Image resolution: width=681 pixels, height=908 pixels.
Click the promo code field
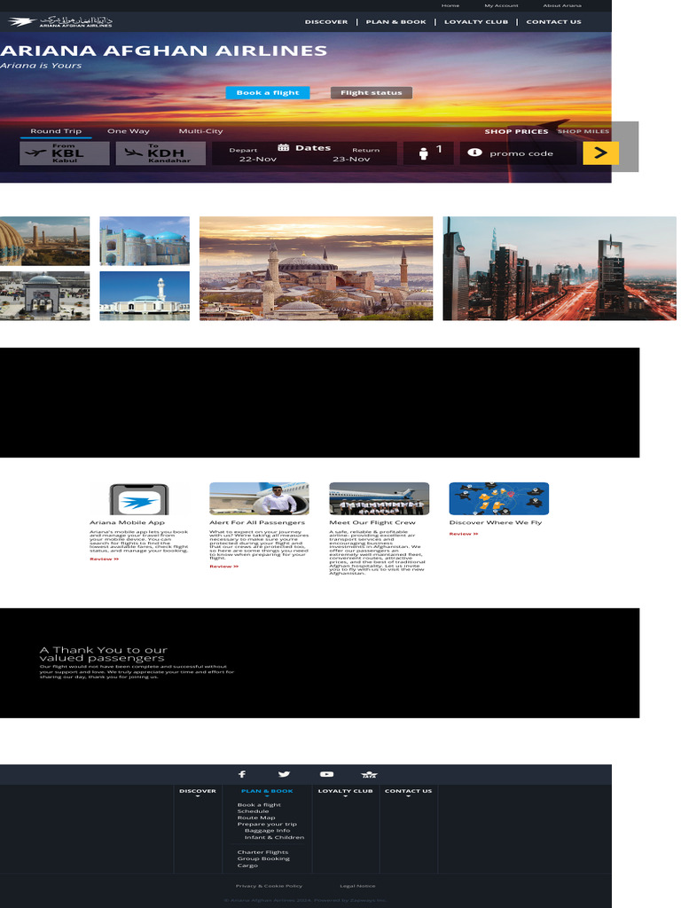pos(518,153)
